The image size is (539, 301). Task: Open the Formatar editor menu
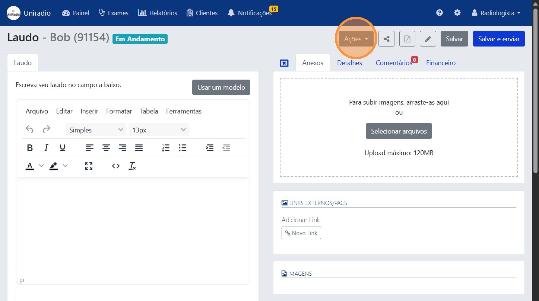(119, 111)
